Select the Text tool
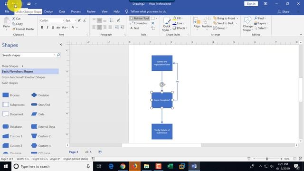 point(134,28)
